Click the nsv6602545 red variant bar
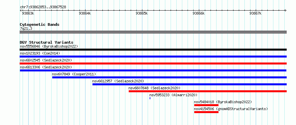This screenshot has height=125, width=296. point(153,63)
